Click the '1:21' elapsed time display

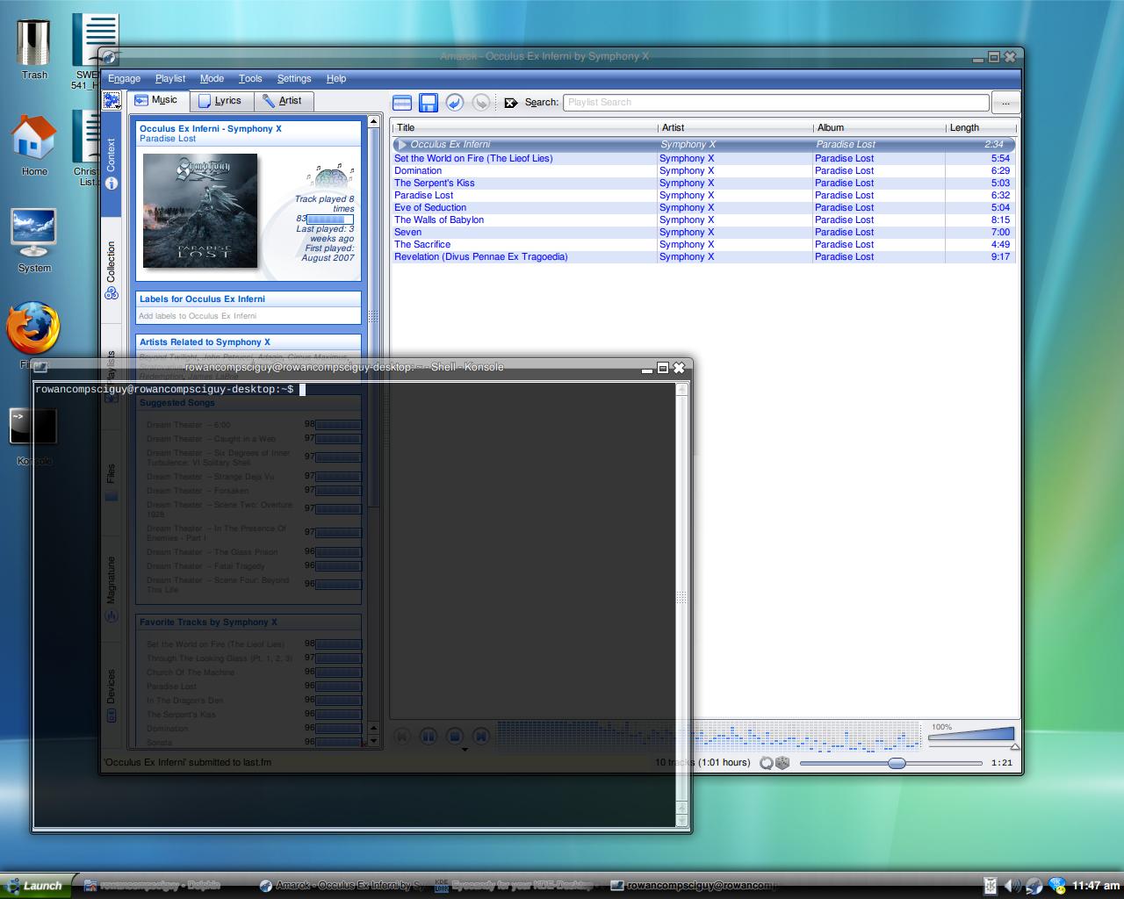click(1002, 763)
